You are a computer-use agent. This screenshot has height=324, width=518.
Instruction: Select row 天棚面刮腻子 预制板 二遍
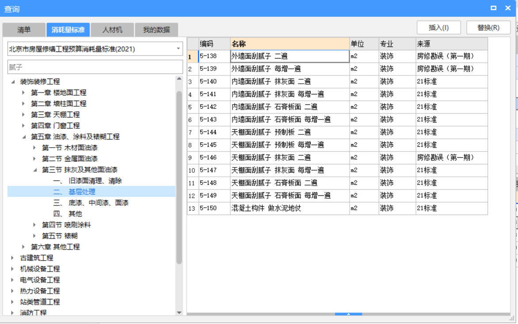coord(337,132)
